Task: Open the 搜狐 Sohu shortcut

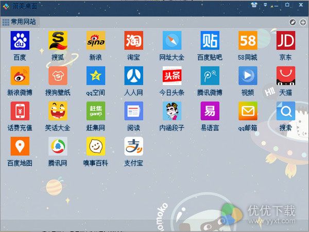Action: 58,40
